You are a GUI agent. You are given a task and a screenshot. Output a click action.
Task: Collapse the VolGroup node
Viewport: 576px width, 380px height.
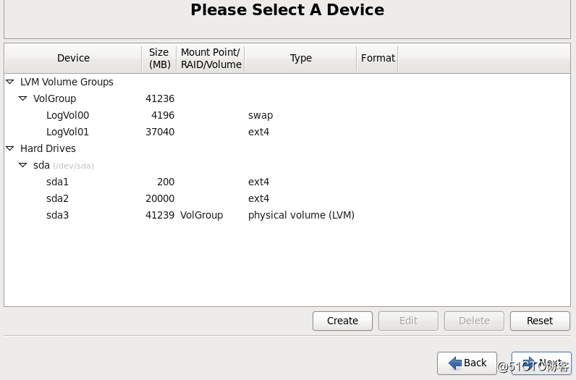[22, 98]
